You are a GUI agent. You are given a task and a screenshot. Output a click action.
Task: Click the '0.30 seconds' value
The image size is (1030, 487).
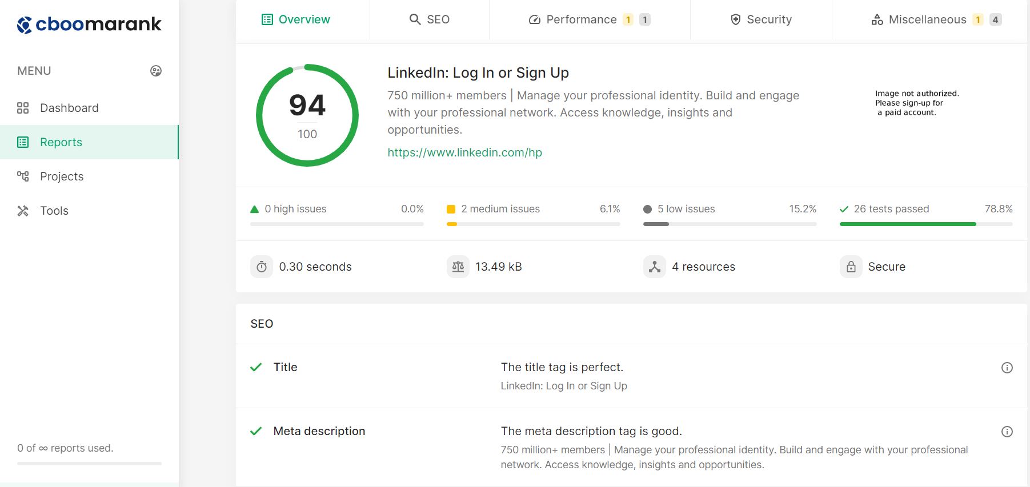tap(315, 267)
